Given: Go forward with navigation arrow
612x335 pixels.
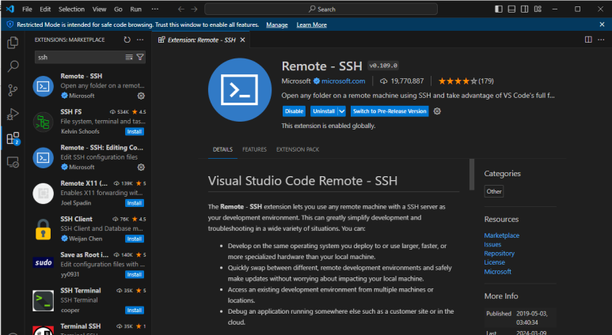Looking at the screenshot, I should 194,9.
